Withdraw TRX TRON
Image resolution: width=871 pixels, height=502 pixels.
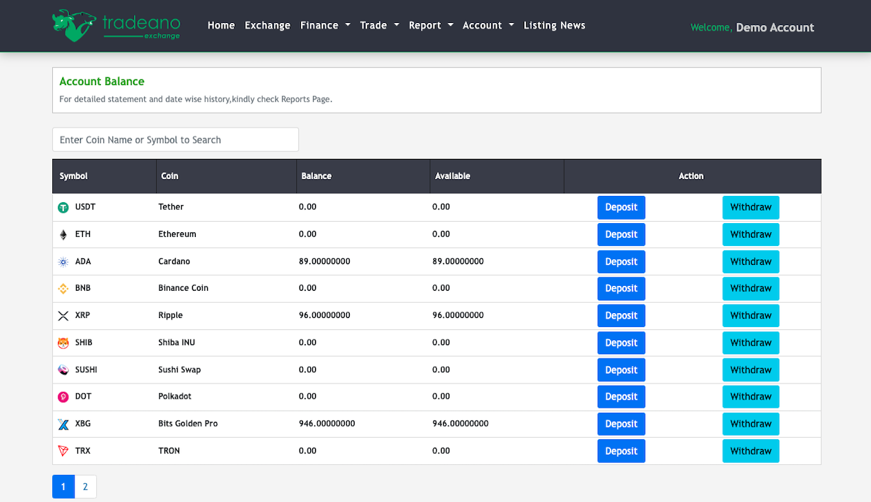tap(751, 450)
